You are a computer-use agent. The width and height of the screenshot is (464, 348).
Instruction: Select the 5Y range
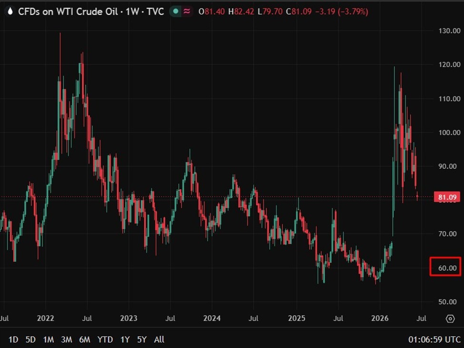(142, 339)
